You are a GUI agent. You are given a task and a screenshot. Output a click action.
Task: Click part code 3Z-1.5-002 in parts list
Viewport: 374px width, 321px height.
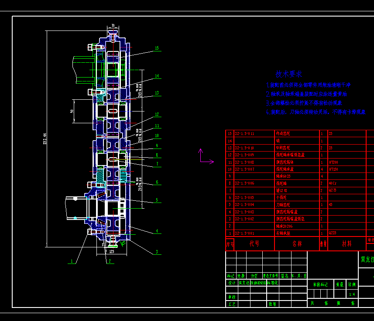pyautogui.click(x=244, y=219)
